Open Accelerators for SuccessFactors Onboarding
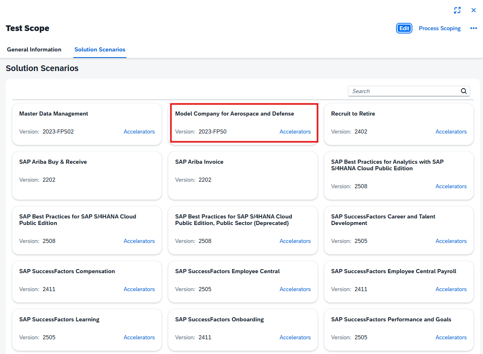 pos(295,337)
